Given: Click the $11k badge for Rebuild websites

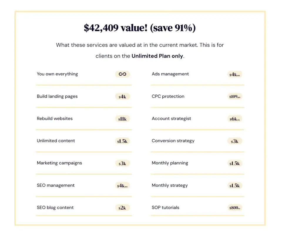Looking at the screenshot, I should tap(122, 119).
